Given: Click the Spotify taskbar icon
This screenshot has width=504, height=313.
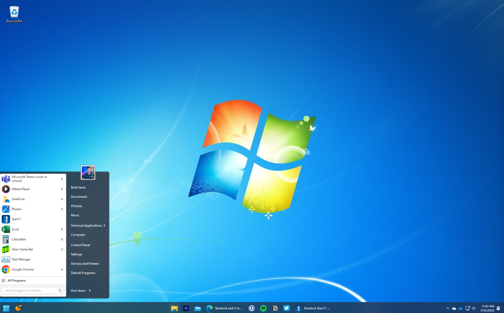Looking at the screenshot, I should pos(263,308).
